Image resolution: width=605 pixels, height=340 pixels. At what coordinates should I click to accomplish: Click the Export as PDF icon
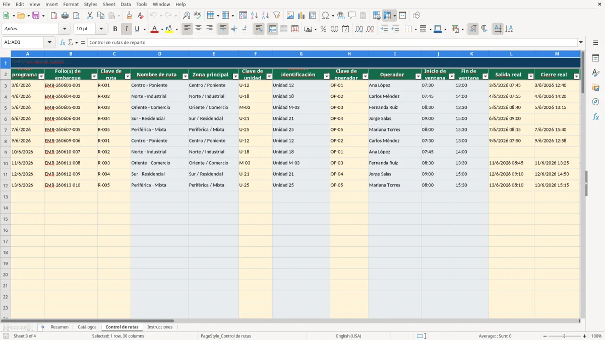point(54,16)
